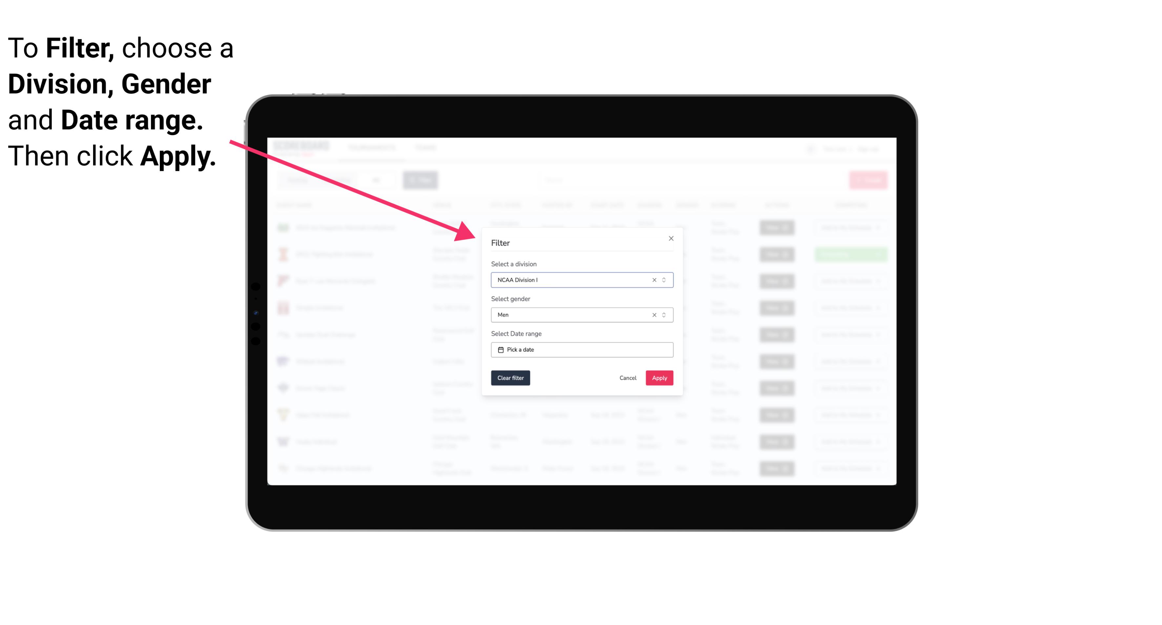Click the Apply button to confirm filters
Screen dimensions: 1162x625
[659, 378]
